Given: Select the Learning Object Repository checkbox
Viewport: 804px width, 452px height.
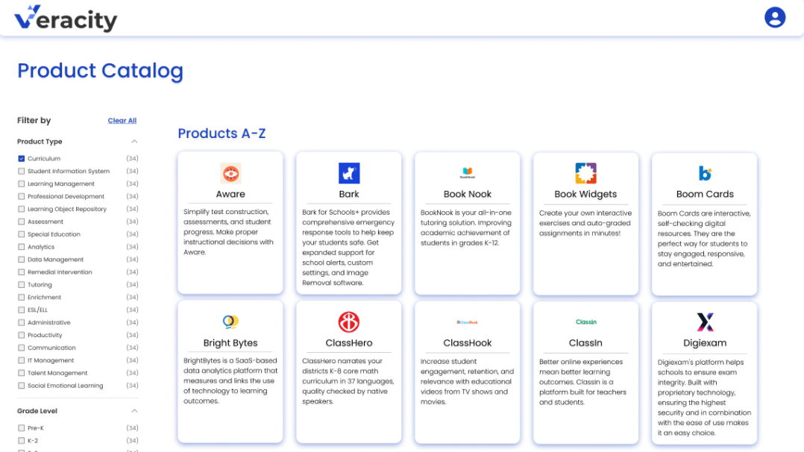Looking at the screenshot, I should click(x=21, y=209).
